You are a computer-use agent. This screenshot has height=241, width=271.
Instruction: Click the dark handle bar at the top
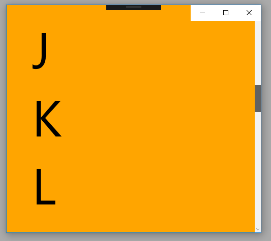134,8
